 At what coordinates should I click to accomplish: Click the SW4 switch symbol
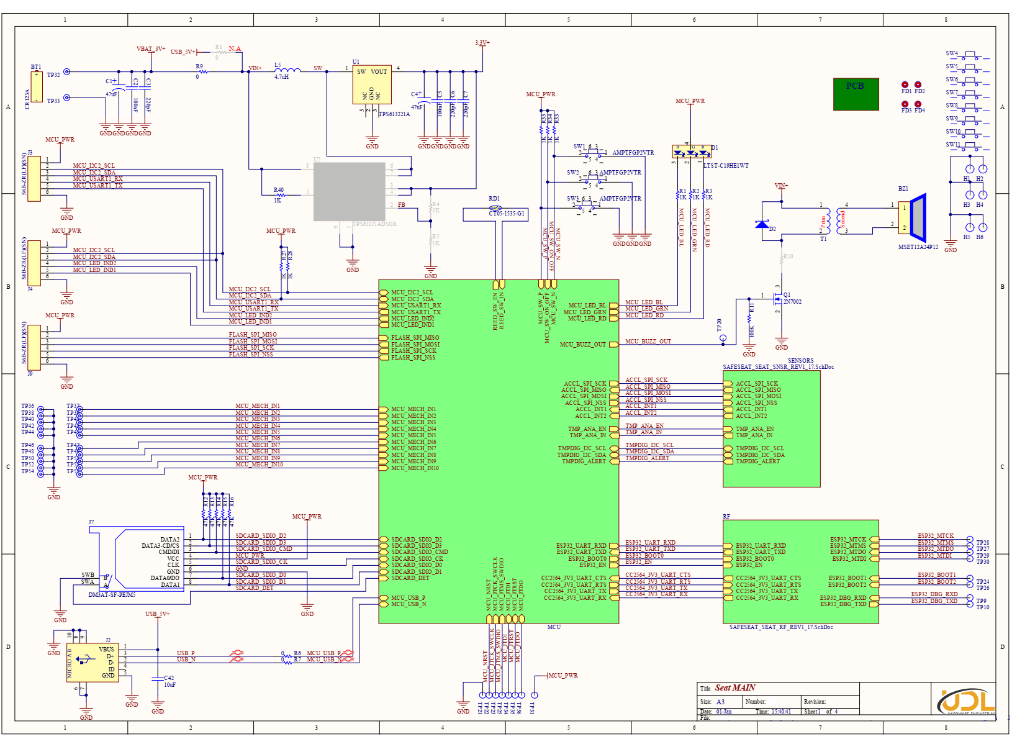coord(971,55)
